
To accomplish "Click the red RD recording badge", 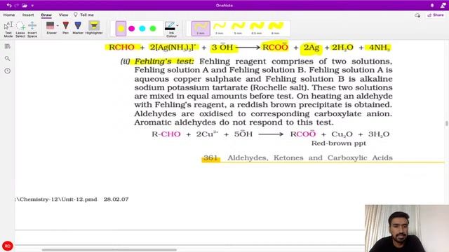I will pos(8,246).
